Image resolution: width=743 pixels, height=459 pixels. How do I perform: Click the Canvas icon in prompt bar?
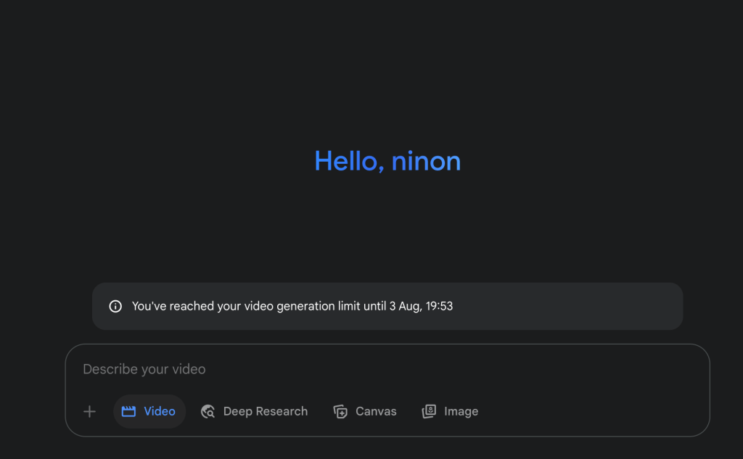pyautogui.click(x=340, y=412)
